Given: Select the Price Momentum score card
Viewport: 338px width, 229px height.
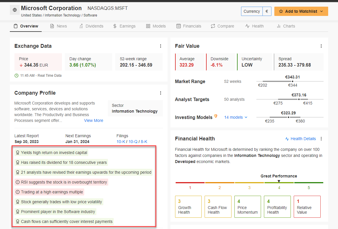Looking at the screenshot, I should click(x=248, y=207).
